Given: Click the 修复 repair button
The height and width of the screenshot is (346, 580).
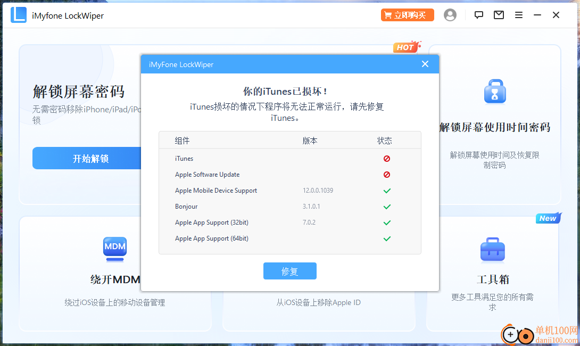Looking at the screenshot, I should coord(289,271).
